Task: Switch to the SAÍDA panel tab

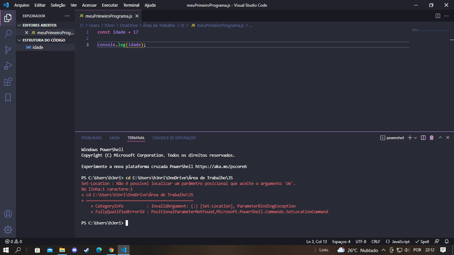Action: coord(115,138)
